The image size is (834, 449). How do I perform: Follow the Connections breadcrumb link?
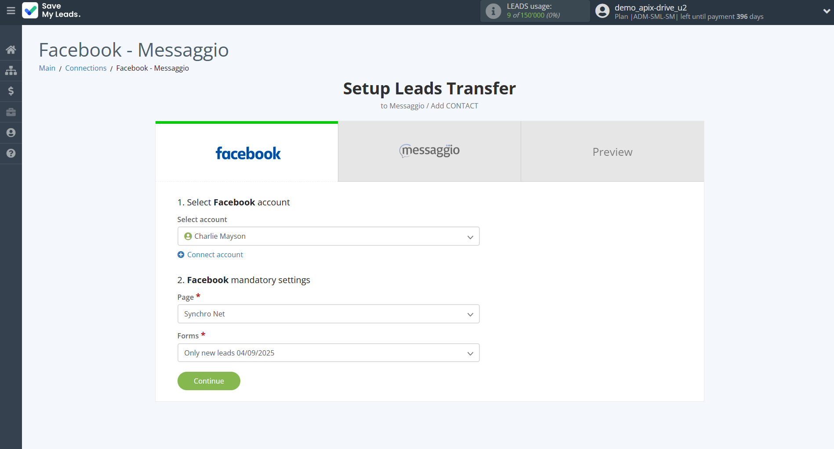(x=86, y=68)
